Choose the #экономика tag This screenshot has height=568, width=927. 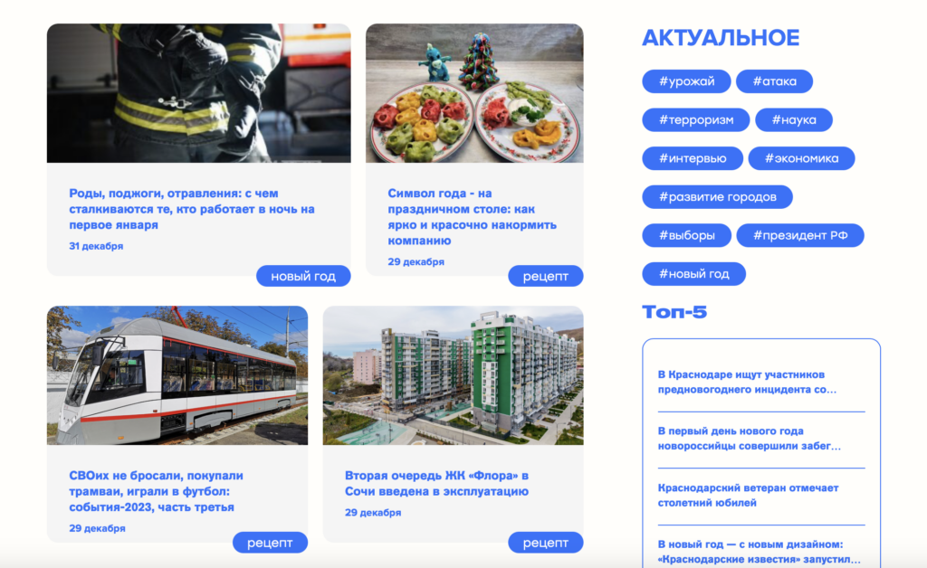click(x=802, y=158)
